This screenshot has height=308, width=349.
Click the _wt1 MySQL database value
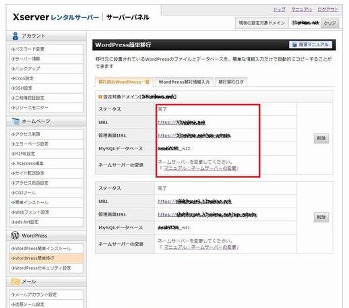[x=174, y=228]
